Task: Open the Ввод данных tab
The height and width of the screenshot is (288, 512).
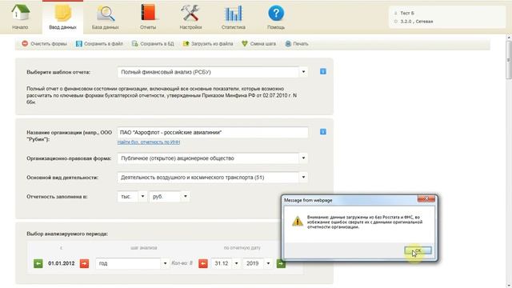Action: (x=62, y=17)
